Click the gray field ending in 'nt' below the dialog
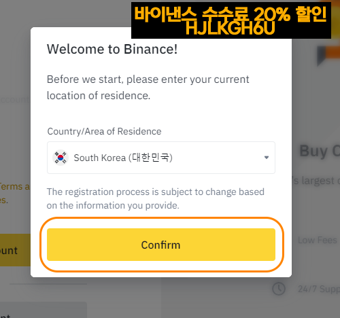 (x=44, y=310)
